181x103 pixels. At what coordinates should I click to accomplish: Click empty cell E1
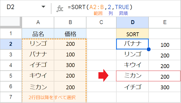165,33
